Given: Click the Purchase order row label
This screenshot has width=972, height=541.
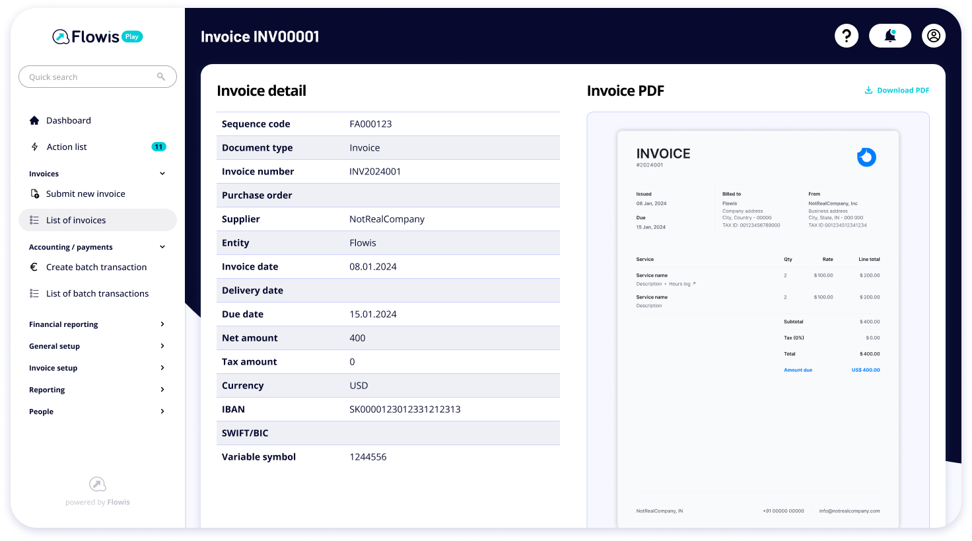Looking at the screenshot, I should [x=257, y=195].
